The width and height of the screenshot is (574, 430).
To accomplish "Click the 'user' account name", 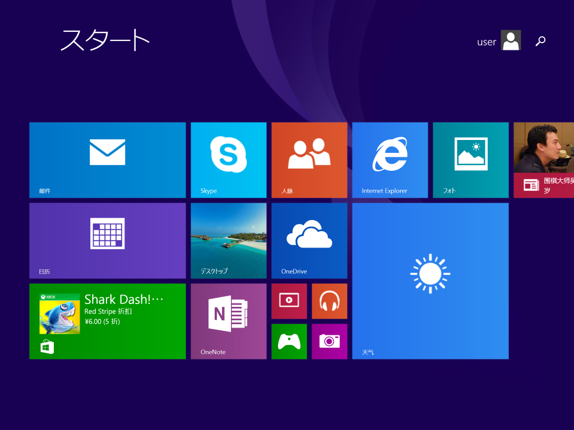I will coord(487,42).
